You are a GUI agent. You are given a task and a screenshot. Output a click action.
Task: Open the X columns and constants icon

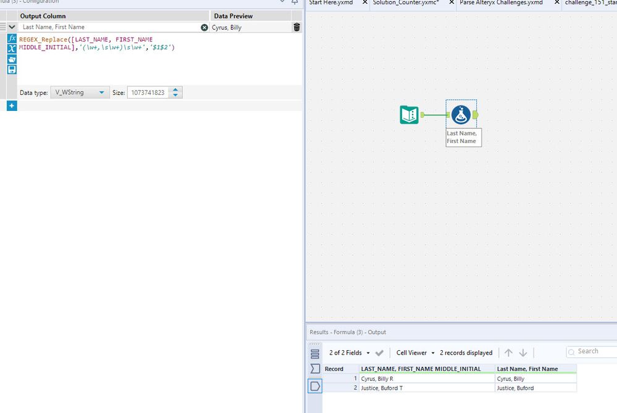(12, 49)
